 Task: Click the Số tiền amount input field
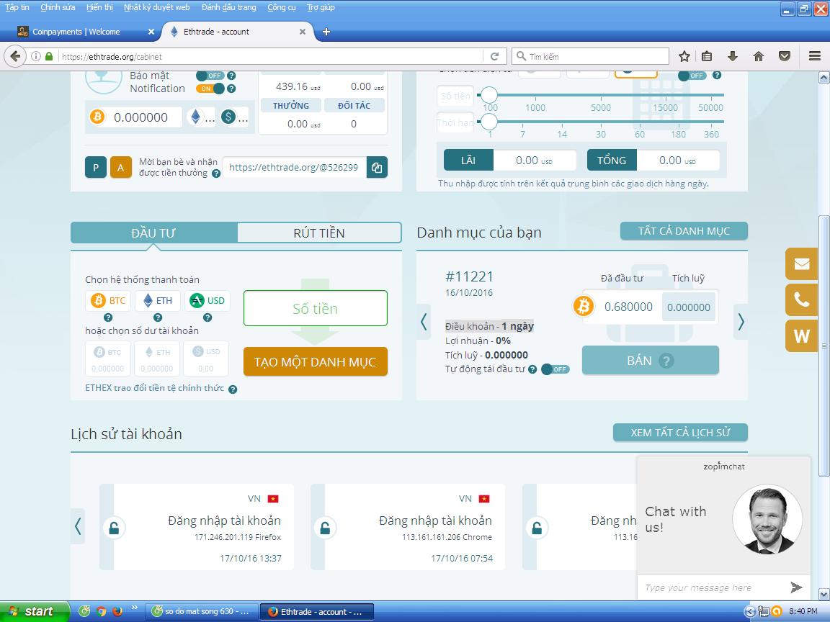(x=316, y=308)
